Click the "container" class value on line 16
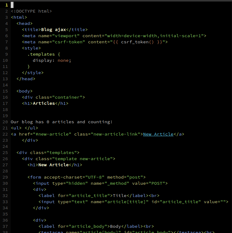Image resolution: width=232 pixels, height=233 pixels. tap(67, 97)
